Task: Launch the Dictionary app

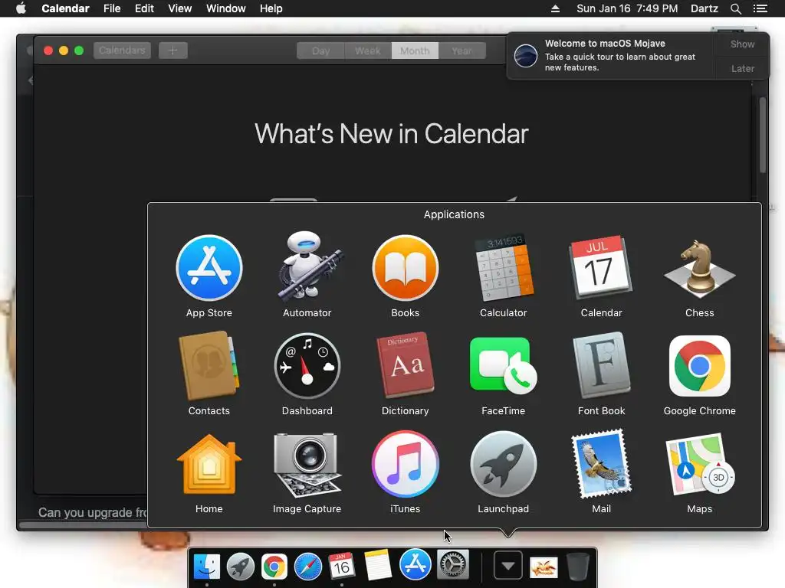Action: click(x=405, y=366)
